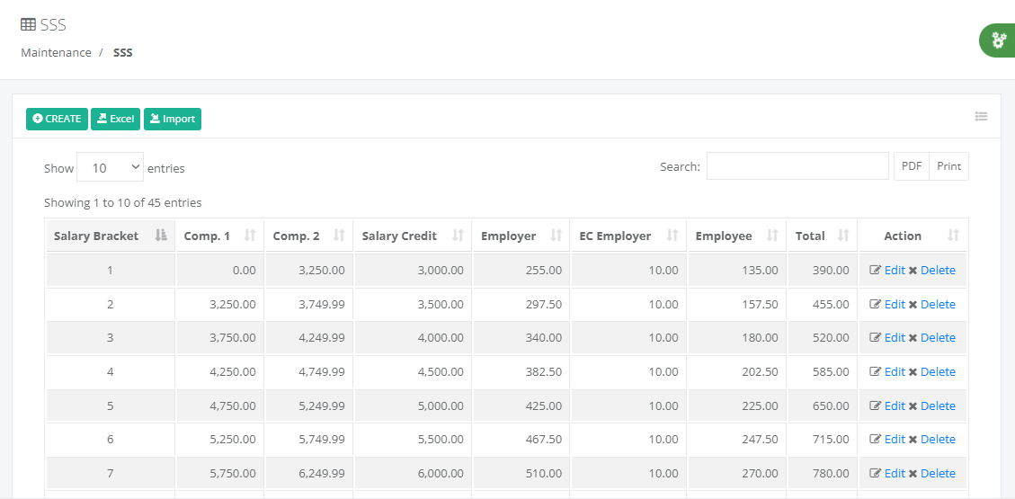Sort by Comp. 1 column arrows
Viewport: 1015px width, 499px height.
coord(250,236)
